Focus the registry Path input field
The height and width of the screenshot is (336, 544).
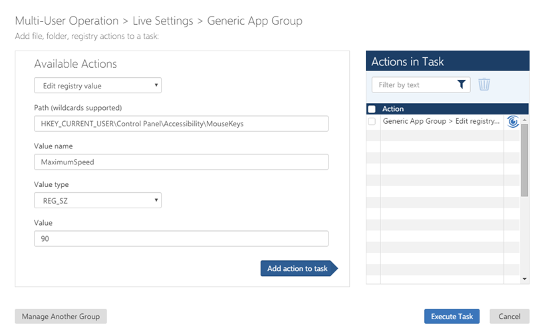[x=181, y=124]
